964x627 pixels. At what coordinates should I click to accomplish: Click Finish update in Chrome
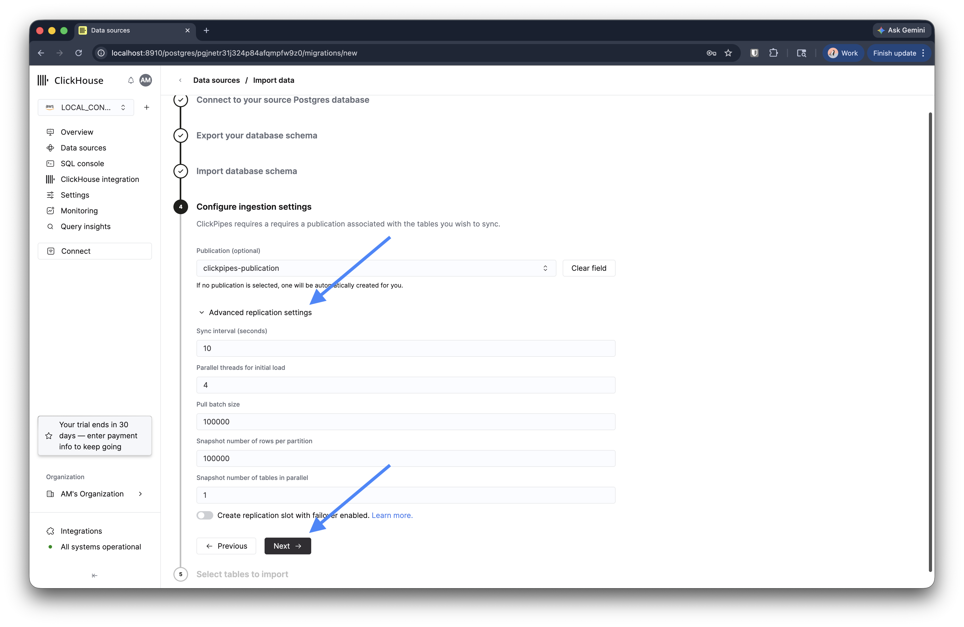[x=894, y=53]
